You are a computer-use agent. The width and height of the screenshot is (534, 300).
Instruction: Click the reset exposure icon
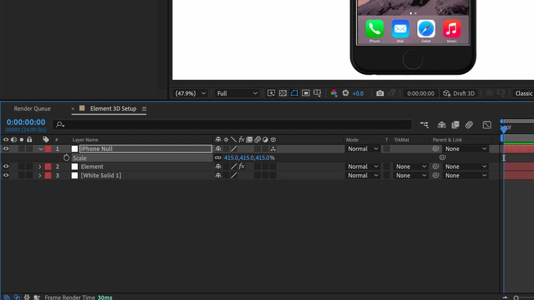pyautogui.click(x=346, y=93)
